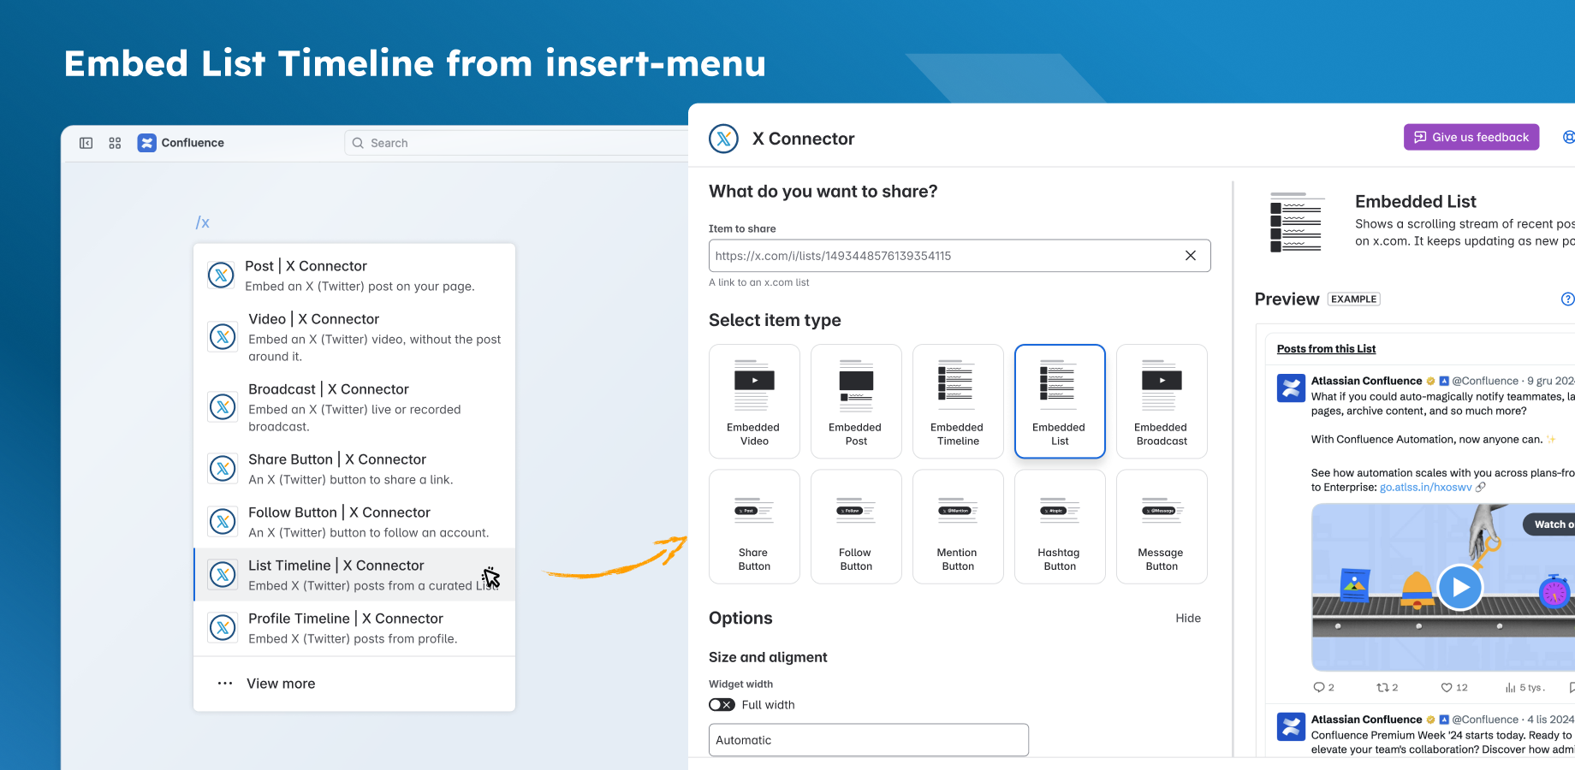Toggle the Confluence sidebar panel icon
This screenshot has height=770, width=1575.
click(x=86, y=143)
